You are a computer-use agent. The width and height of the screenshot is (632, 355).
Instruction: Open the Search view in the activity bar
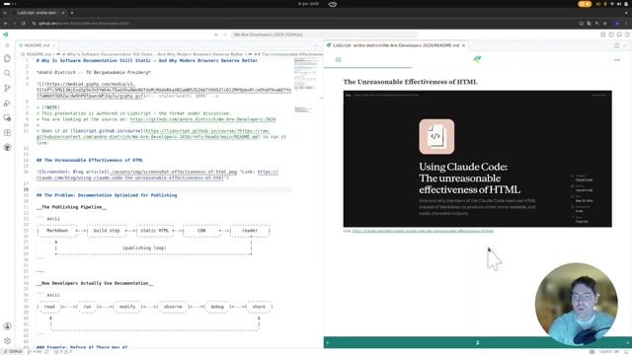(x=7, y=73)
